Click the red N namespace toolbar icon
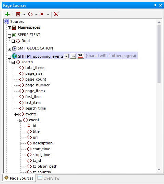 18,14
